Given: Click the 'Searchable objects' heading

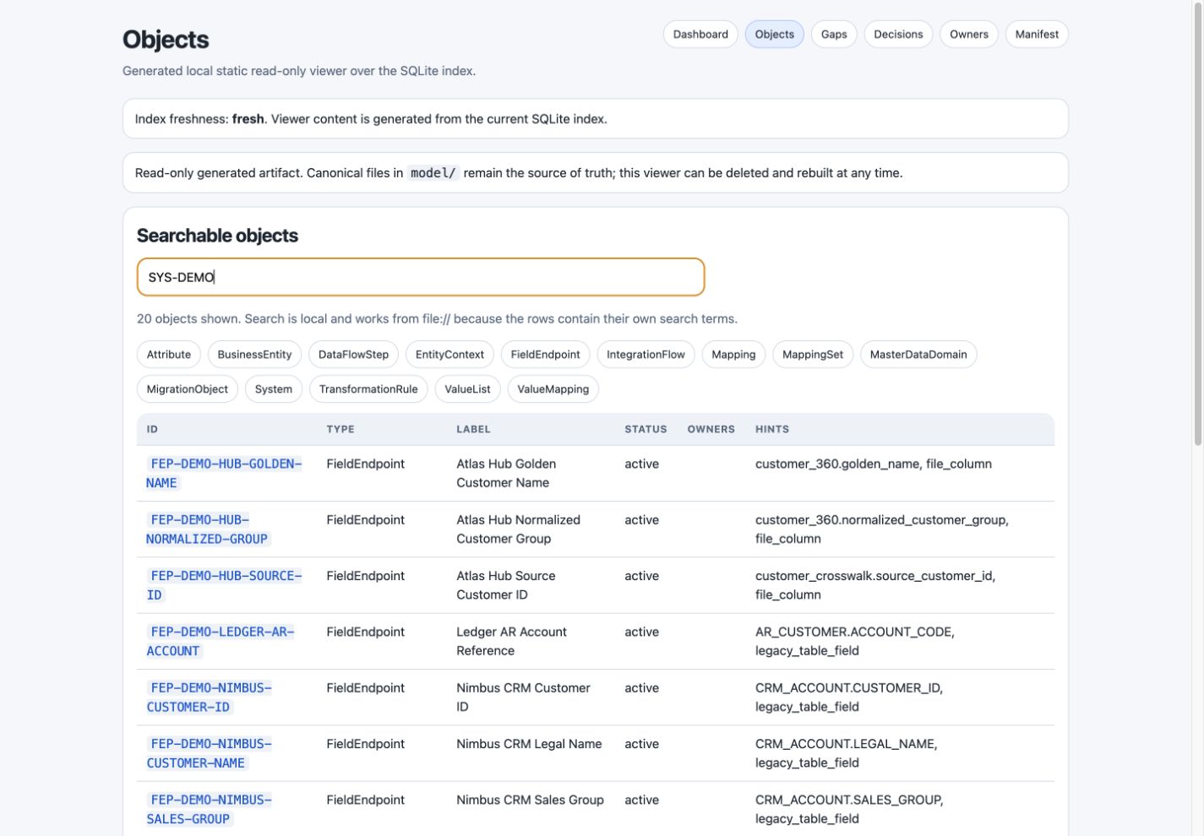Looking at the screenshot, I should [217, 236].
